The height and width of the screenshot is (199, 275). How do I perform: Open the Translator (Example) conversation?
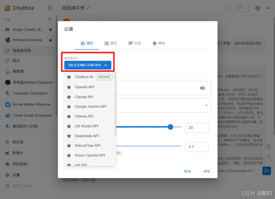29,93
